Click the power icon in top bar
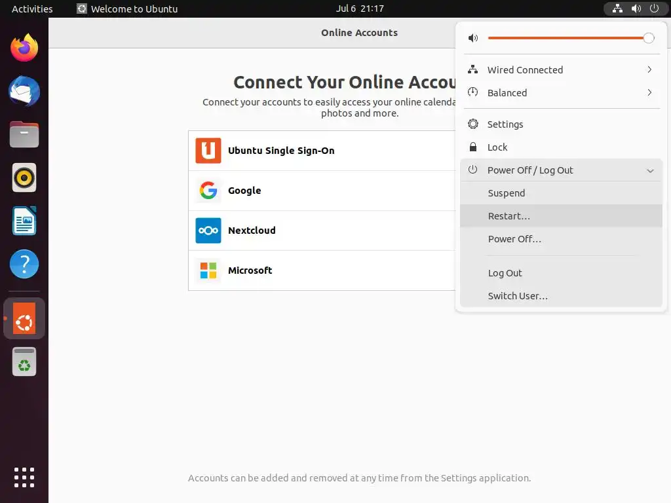Viewport: 671px width, 503px height. pos(655,9)
